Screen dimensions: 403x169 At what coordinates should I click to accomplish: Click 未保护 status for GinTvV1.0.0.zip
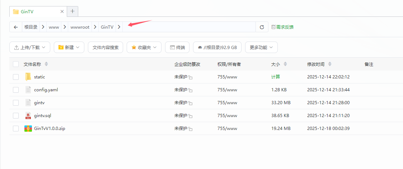tap(181, 129)
